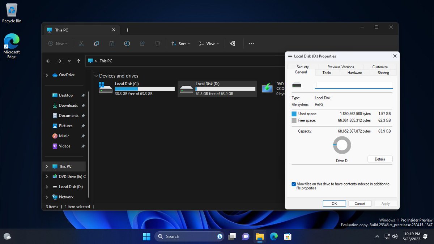Open the New dropdown menu
Screen dimensions: 434x244
(58, 44)
